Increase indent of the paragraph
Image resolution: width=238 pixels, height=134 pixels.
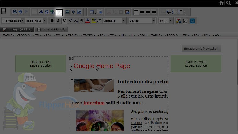pyautogui.click(x=169, y=12)
